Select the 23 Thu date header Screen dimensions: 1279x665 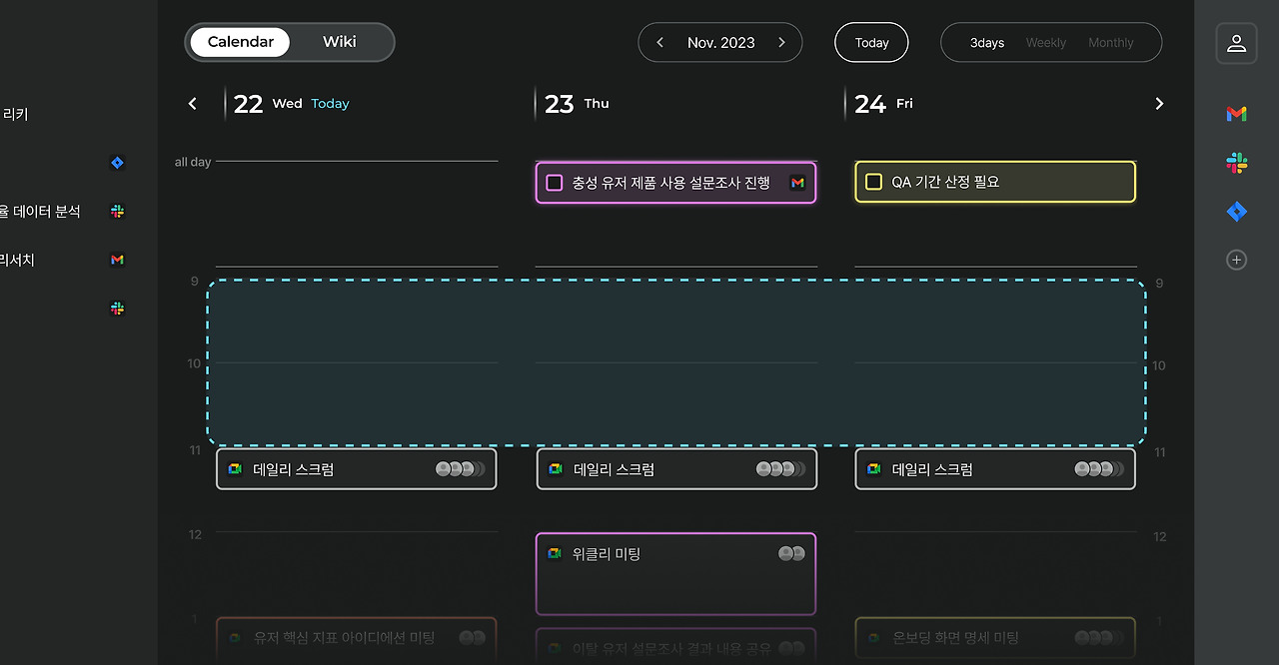click(577, 104)
